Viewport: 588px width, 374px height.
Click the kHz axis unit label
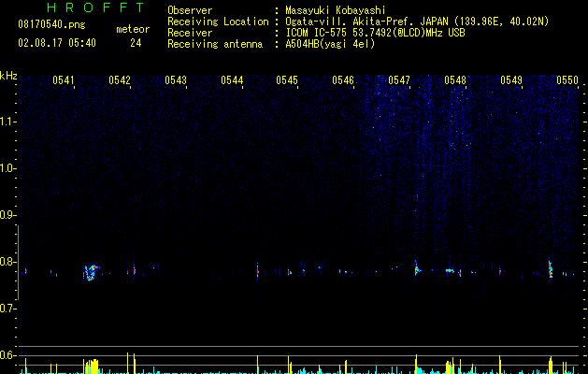[8, 76]
